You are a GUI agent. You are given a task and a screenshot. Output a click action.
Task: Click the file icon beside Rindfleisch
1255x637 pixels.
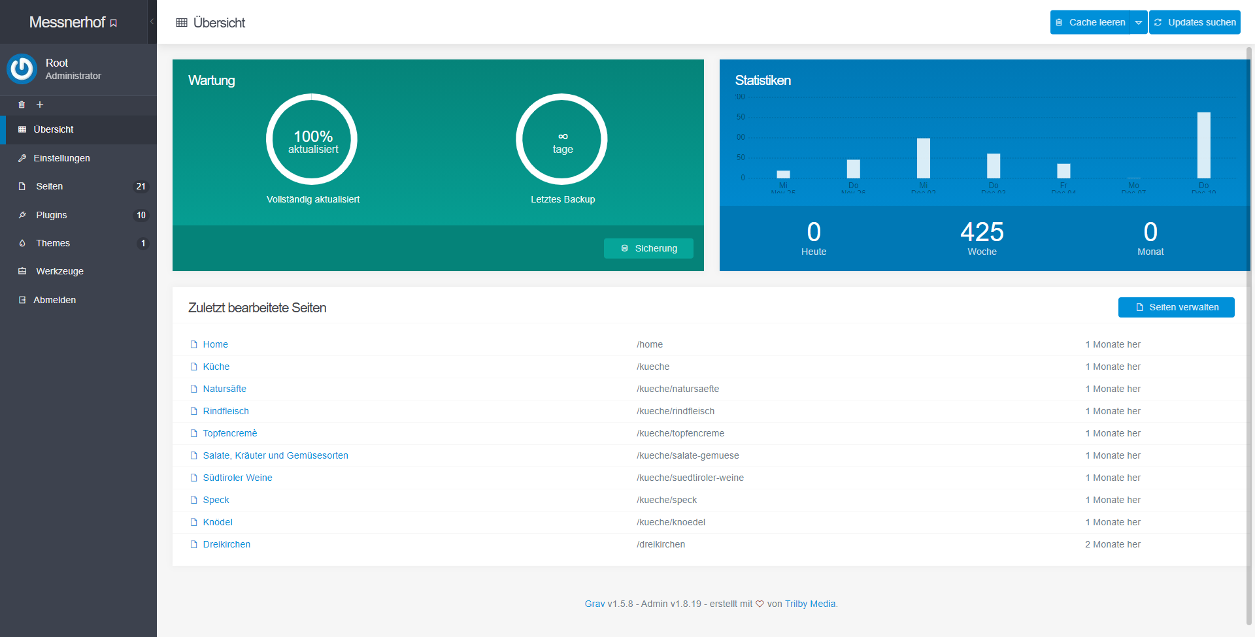pos(193,411)
